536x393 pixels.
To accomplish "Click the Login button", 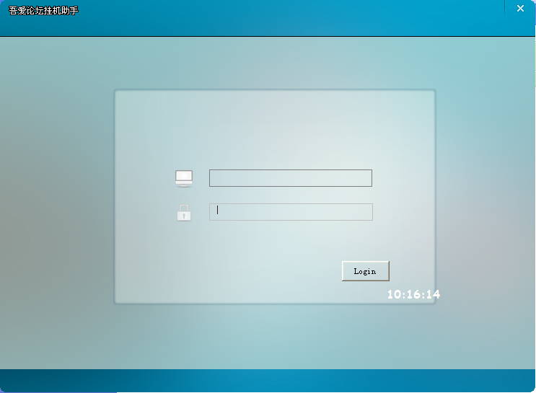I will 366,271.
